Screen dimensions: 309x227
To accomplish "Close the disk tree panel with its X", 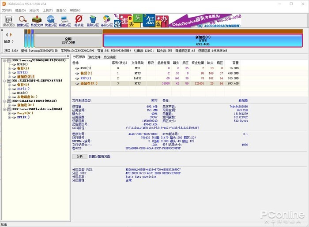I will (68, 56).
